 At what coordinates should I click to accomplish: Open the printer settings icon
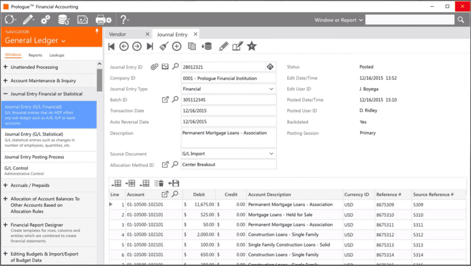pyautogui.click(x=104, y=20)
